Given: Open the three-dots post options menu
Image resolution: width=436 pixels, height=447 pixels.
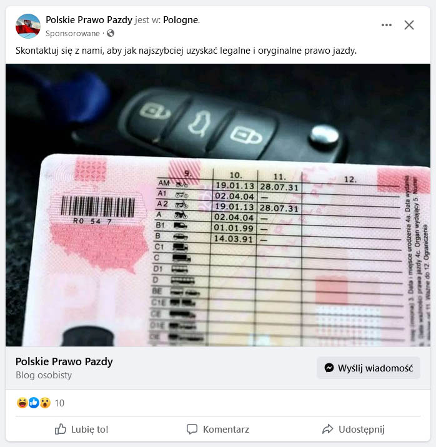Looking at the screenshot, I should coord(387,25).
